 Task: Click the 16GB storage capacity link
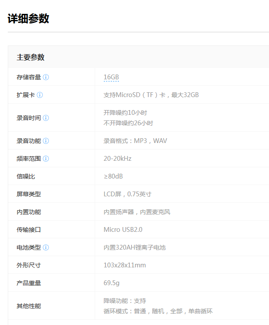tap(111, 77)
